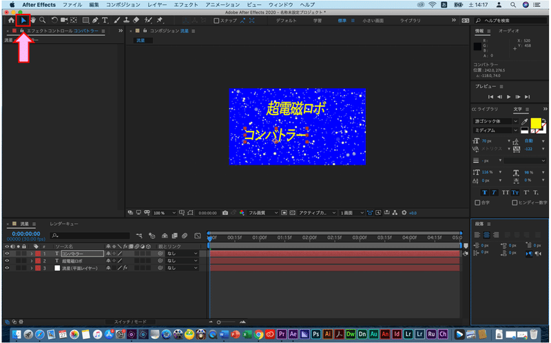Screen dimensions: 551x343
Task: Select the 学習 workspace
Action: (x=318, y=21)
